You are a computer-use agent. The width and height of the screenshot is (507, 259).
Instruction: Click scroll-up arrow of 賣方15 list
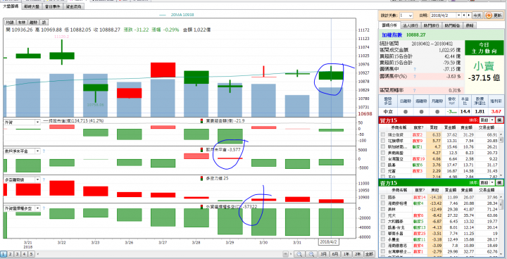501,196
